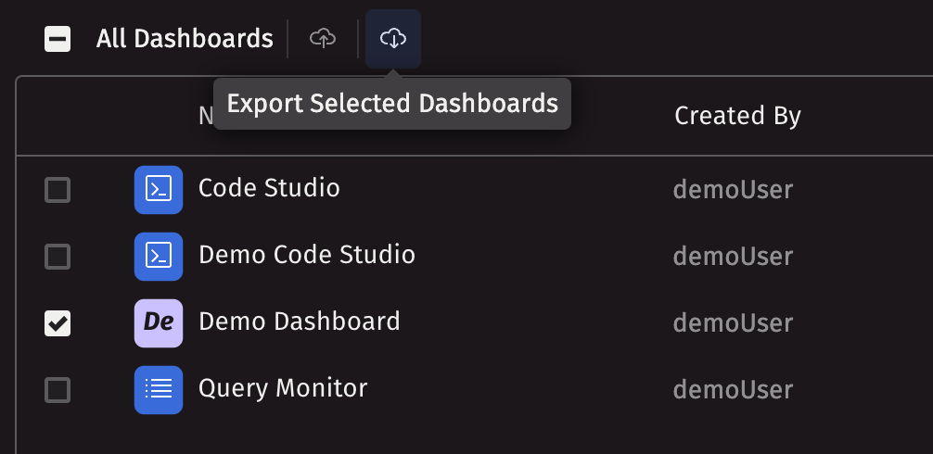Click the Created By column header

coord(737,116)
